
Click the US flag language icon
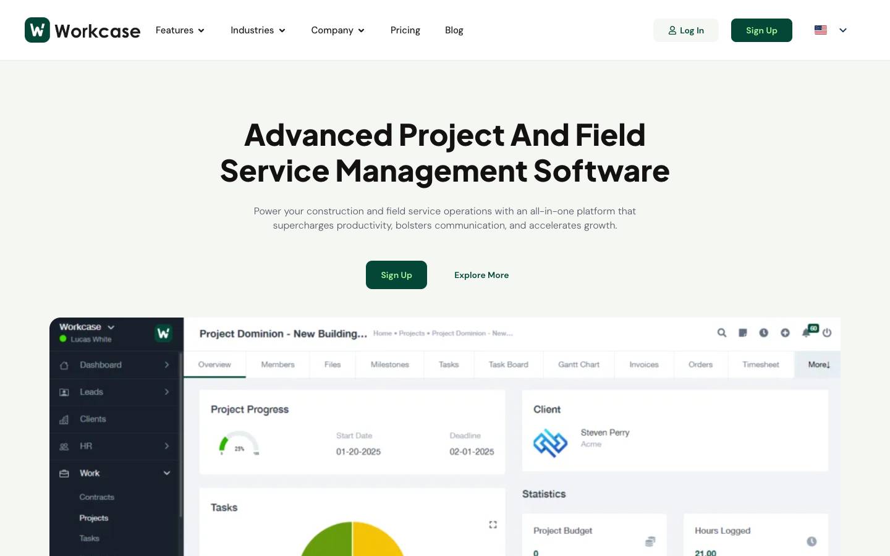point(821,30)
